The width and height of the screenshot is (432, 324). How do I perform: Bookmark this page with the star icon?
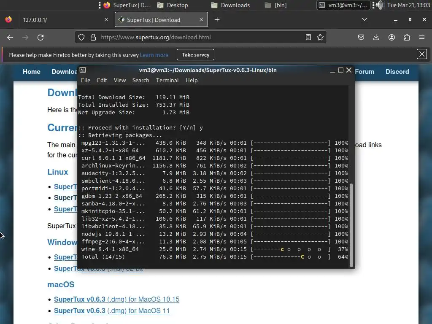(x=320, y=37)
